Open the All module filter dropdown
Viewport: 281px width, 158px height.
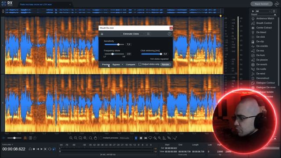pyautogui.click(x=263, y=11)
